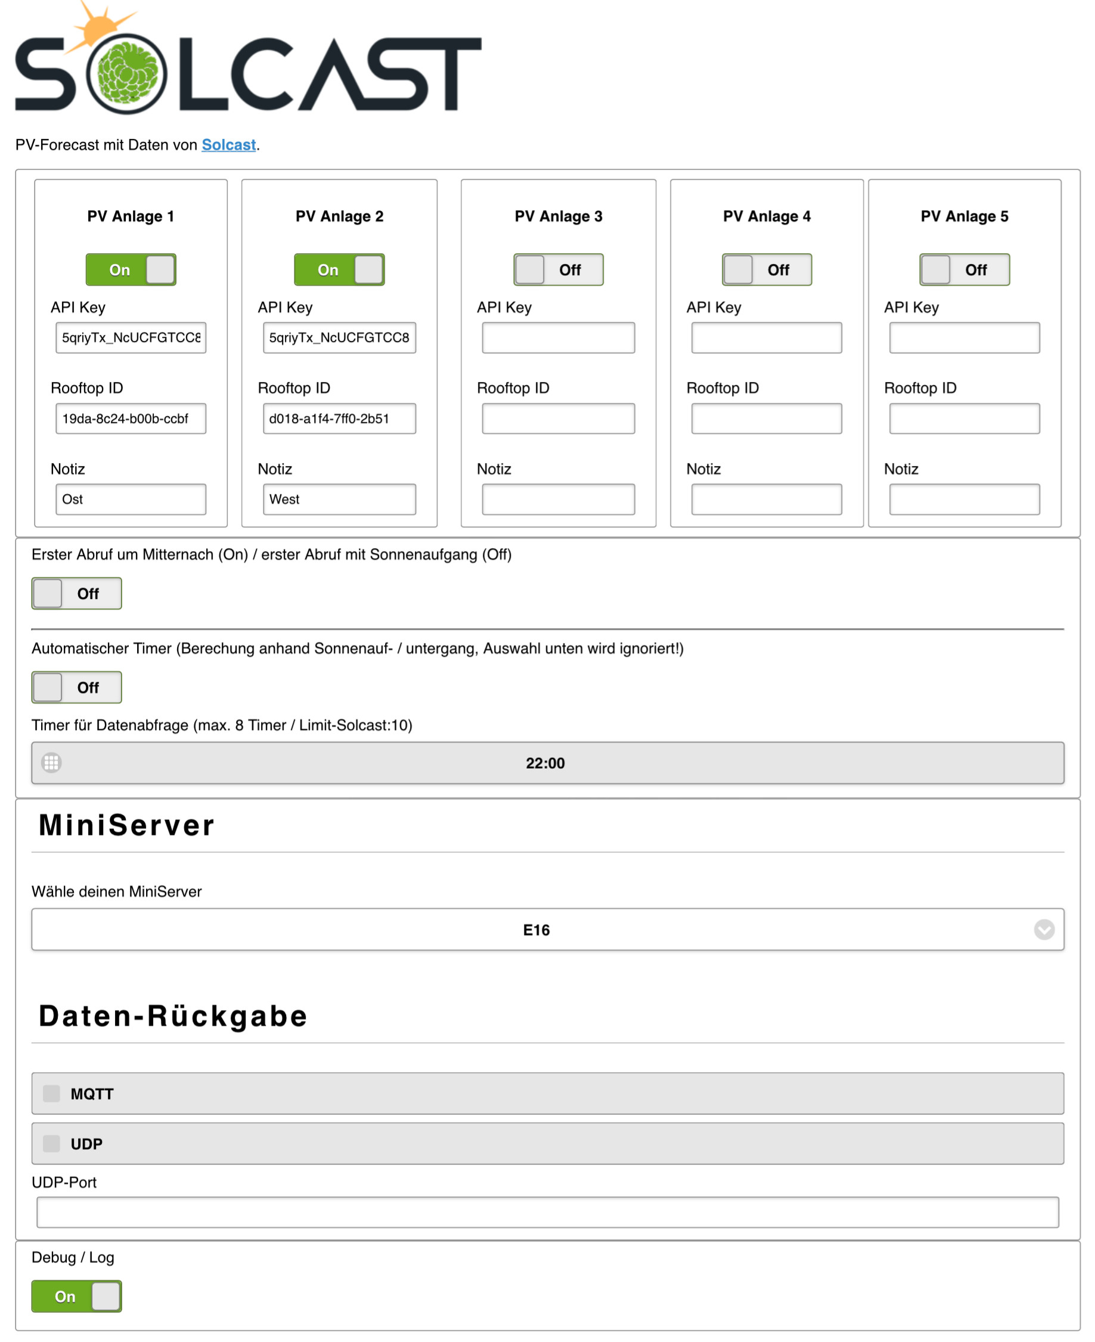The height and width of the screenshot is (1342, 1095).
Task: Enable the PV Anlage 3 switch
Action: [558, 270]
